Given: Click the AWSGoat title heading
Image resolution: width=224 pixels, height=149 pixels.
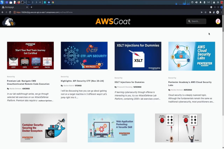Looking at the screenshot, I should (x=113, y=21).
